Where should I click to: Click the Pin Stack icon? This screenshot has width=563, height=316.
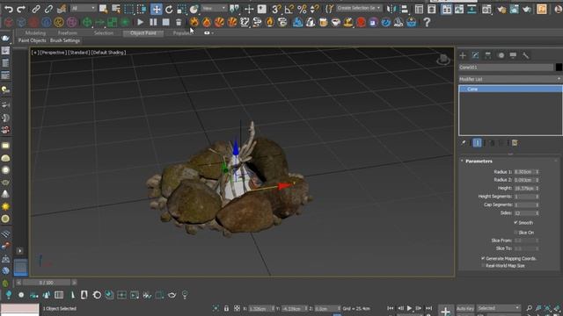[464, 142]
